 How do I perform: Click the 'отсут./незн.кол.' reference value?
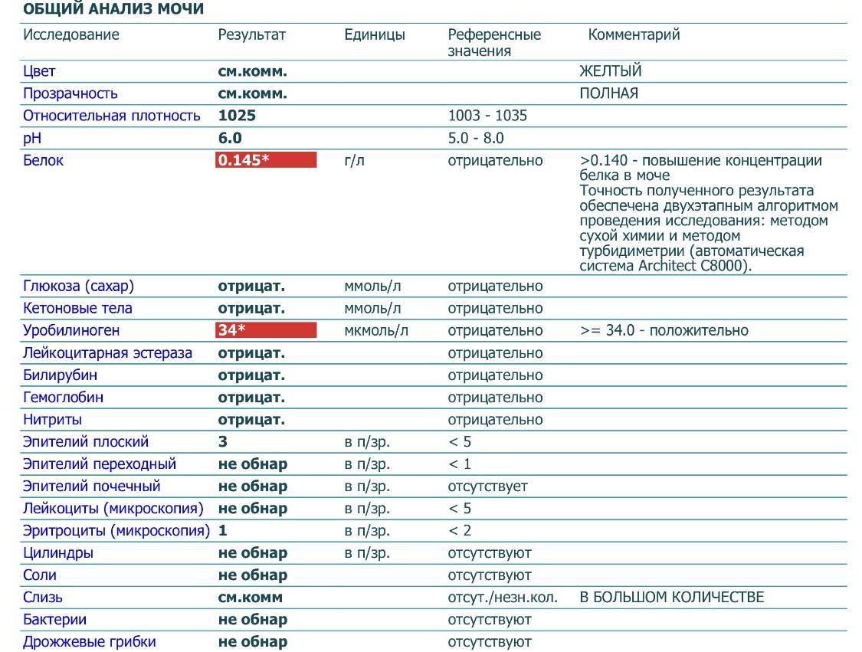(503, 598)
